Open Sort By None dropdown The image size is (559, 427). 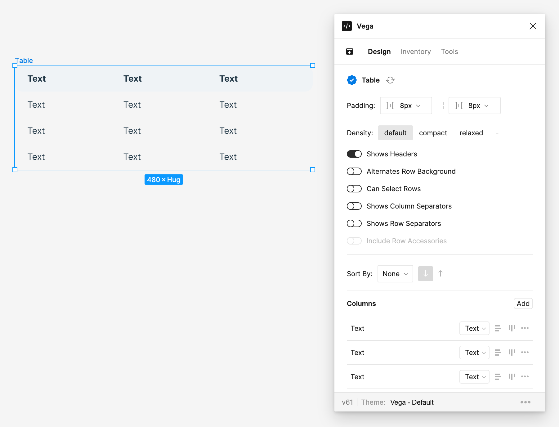[395, 274]
